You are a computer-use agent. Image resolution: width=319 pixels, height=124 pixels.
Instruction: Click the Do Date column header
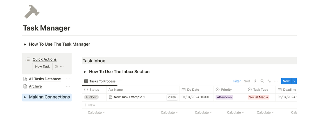click(197, 90)
